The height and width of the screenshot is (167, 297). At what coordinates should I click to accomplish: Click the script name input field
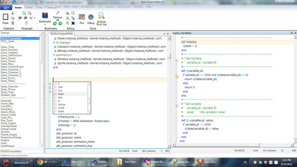[x=22, y=151]
